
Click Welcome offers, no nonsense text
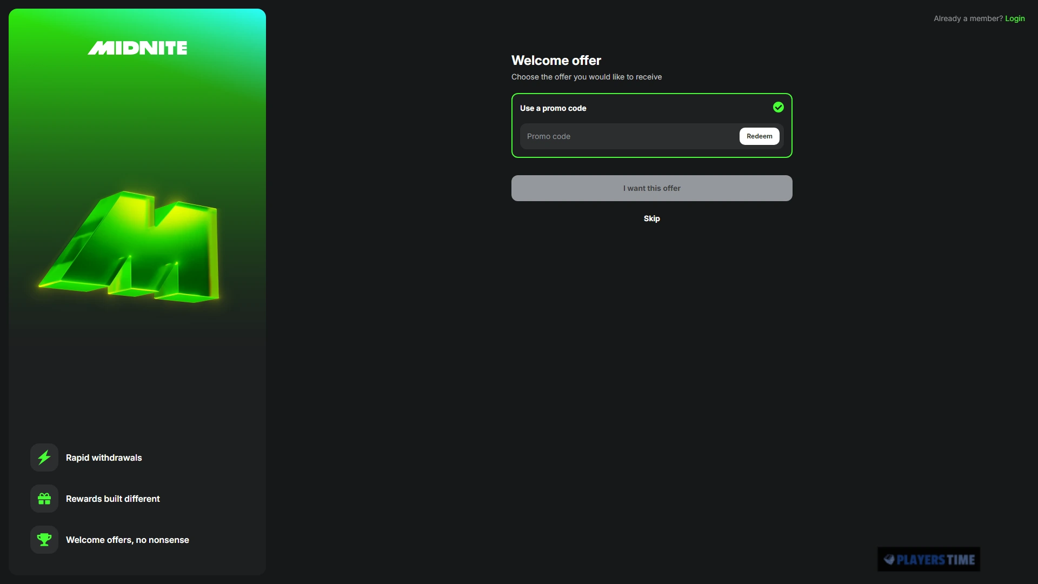tap(128, 540)
